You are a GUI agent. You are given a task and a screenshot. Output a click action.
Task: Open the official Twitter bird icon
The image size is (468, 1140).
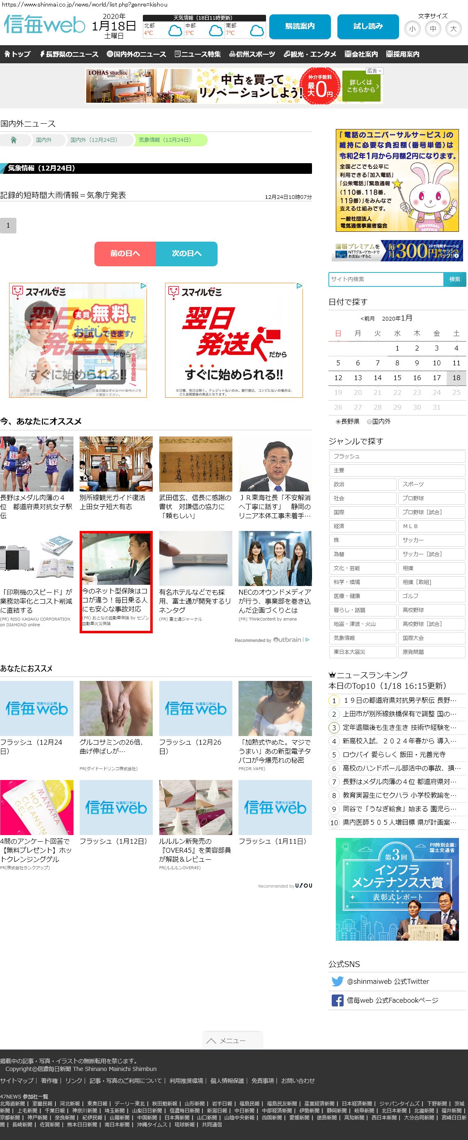[337, 981]
